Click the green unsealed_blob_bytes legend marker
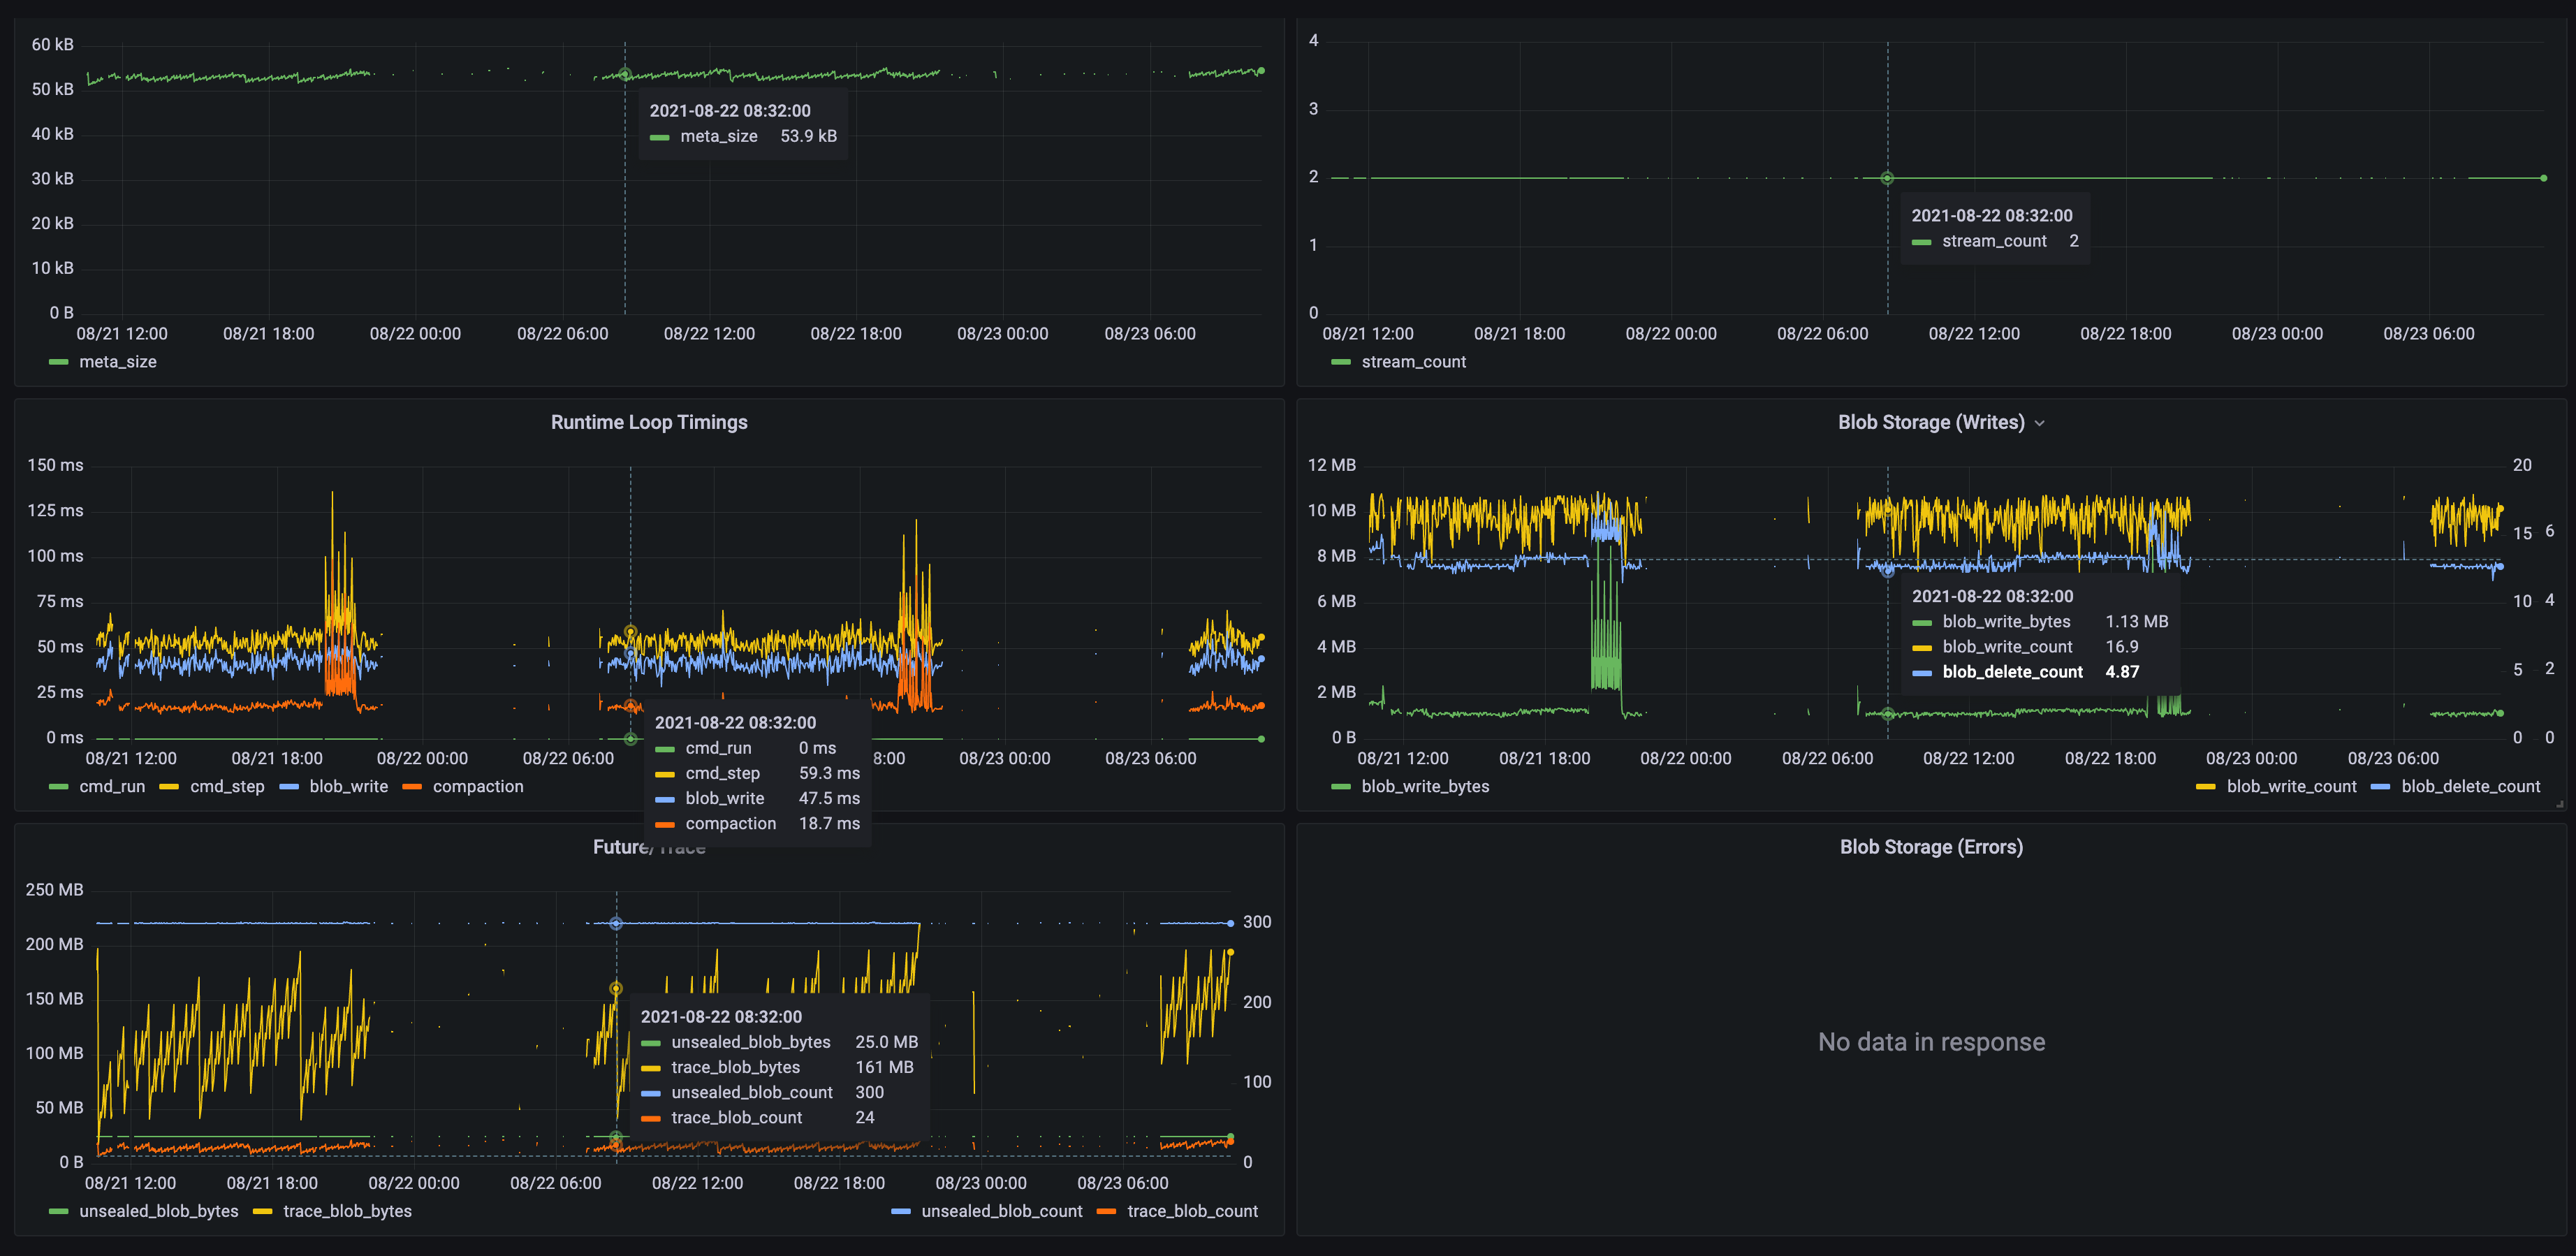This screenshot has width=2576, height=1256. [x=57, y=1211]
